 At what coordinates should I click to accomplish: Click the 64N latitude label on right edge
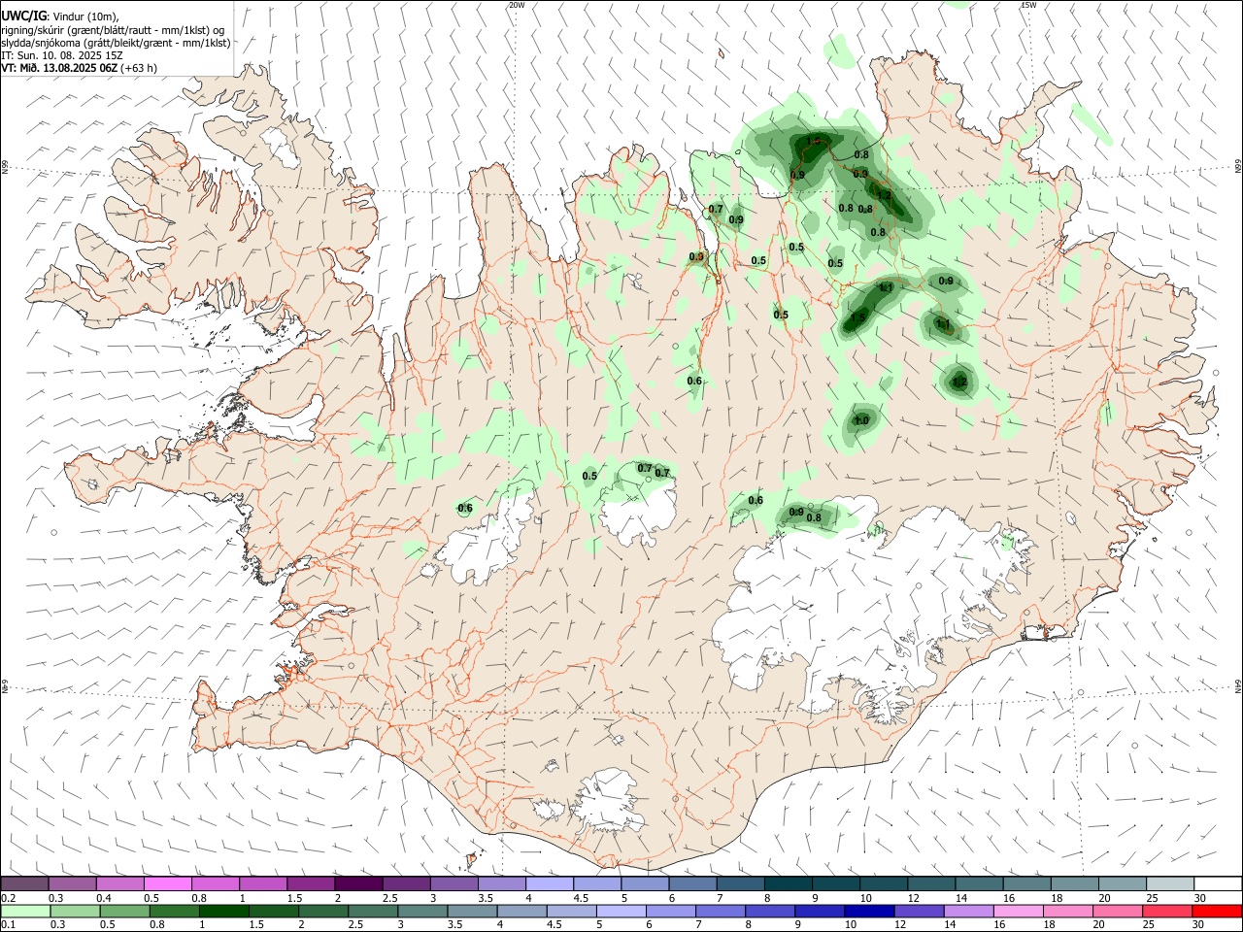tap(1238, 685)
